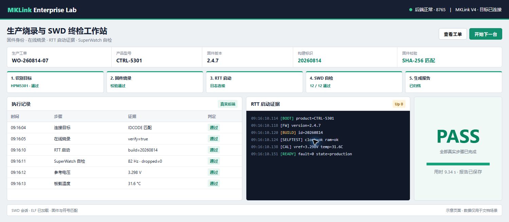Click the 构建标识 value 20260814
This screenshot has height=222, width=509.
coord(309,61)
